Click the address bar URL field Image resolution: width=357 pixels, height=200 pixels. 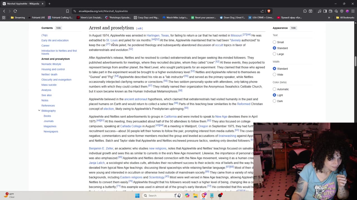tap(167, 11)
